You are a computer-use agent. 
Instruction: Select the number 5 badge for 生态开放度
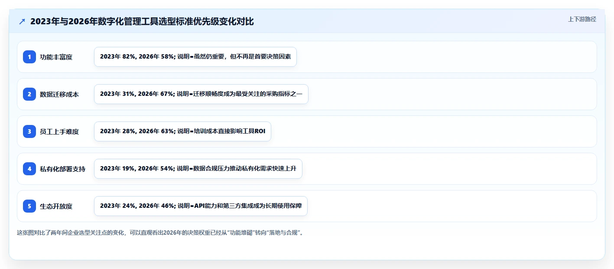coord(29,206)
